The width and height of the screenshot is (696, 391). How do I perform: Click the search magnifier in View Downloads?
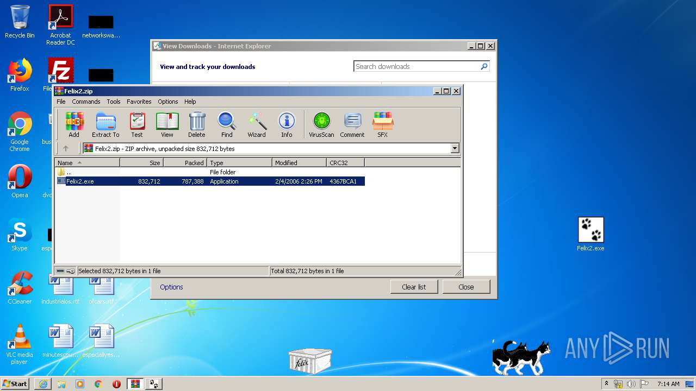pos(484,66)
